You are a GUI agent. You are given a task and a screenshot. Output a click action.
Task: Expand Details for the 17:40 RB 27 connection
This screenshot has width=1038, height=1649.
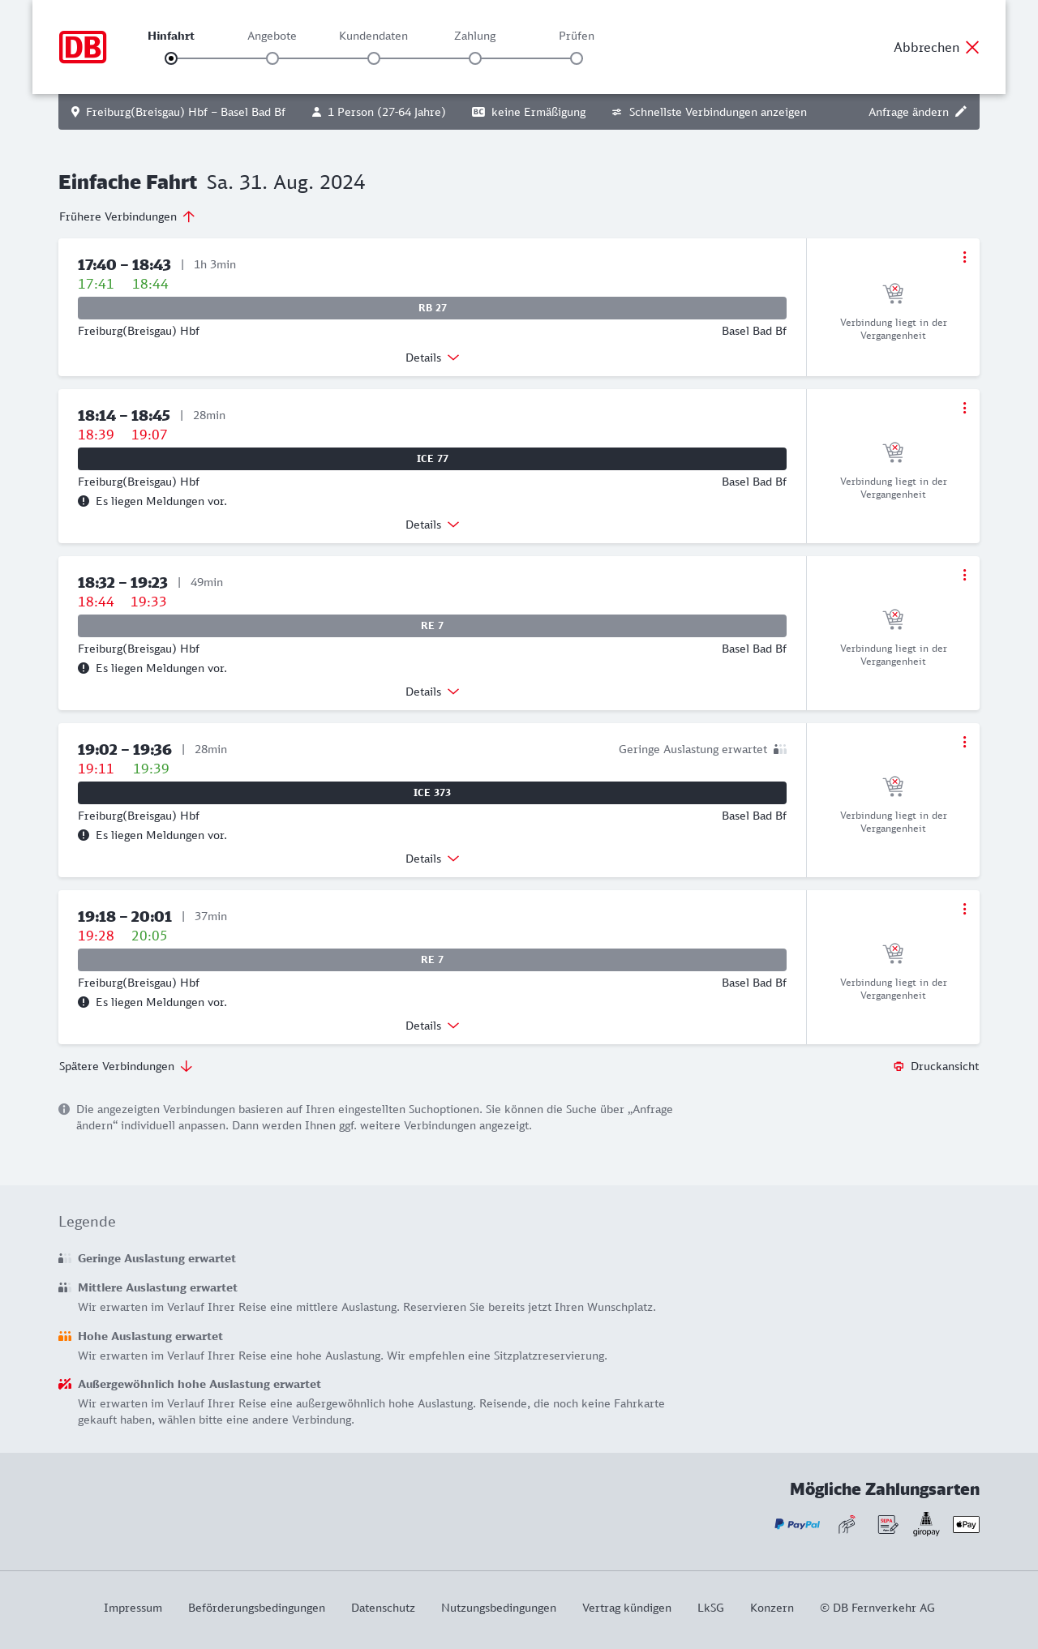(x=432, y=358)
